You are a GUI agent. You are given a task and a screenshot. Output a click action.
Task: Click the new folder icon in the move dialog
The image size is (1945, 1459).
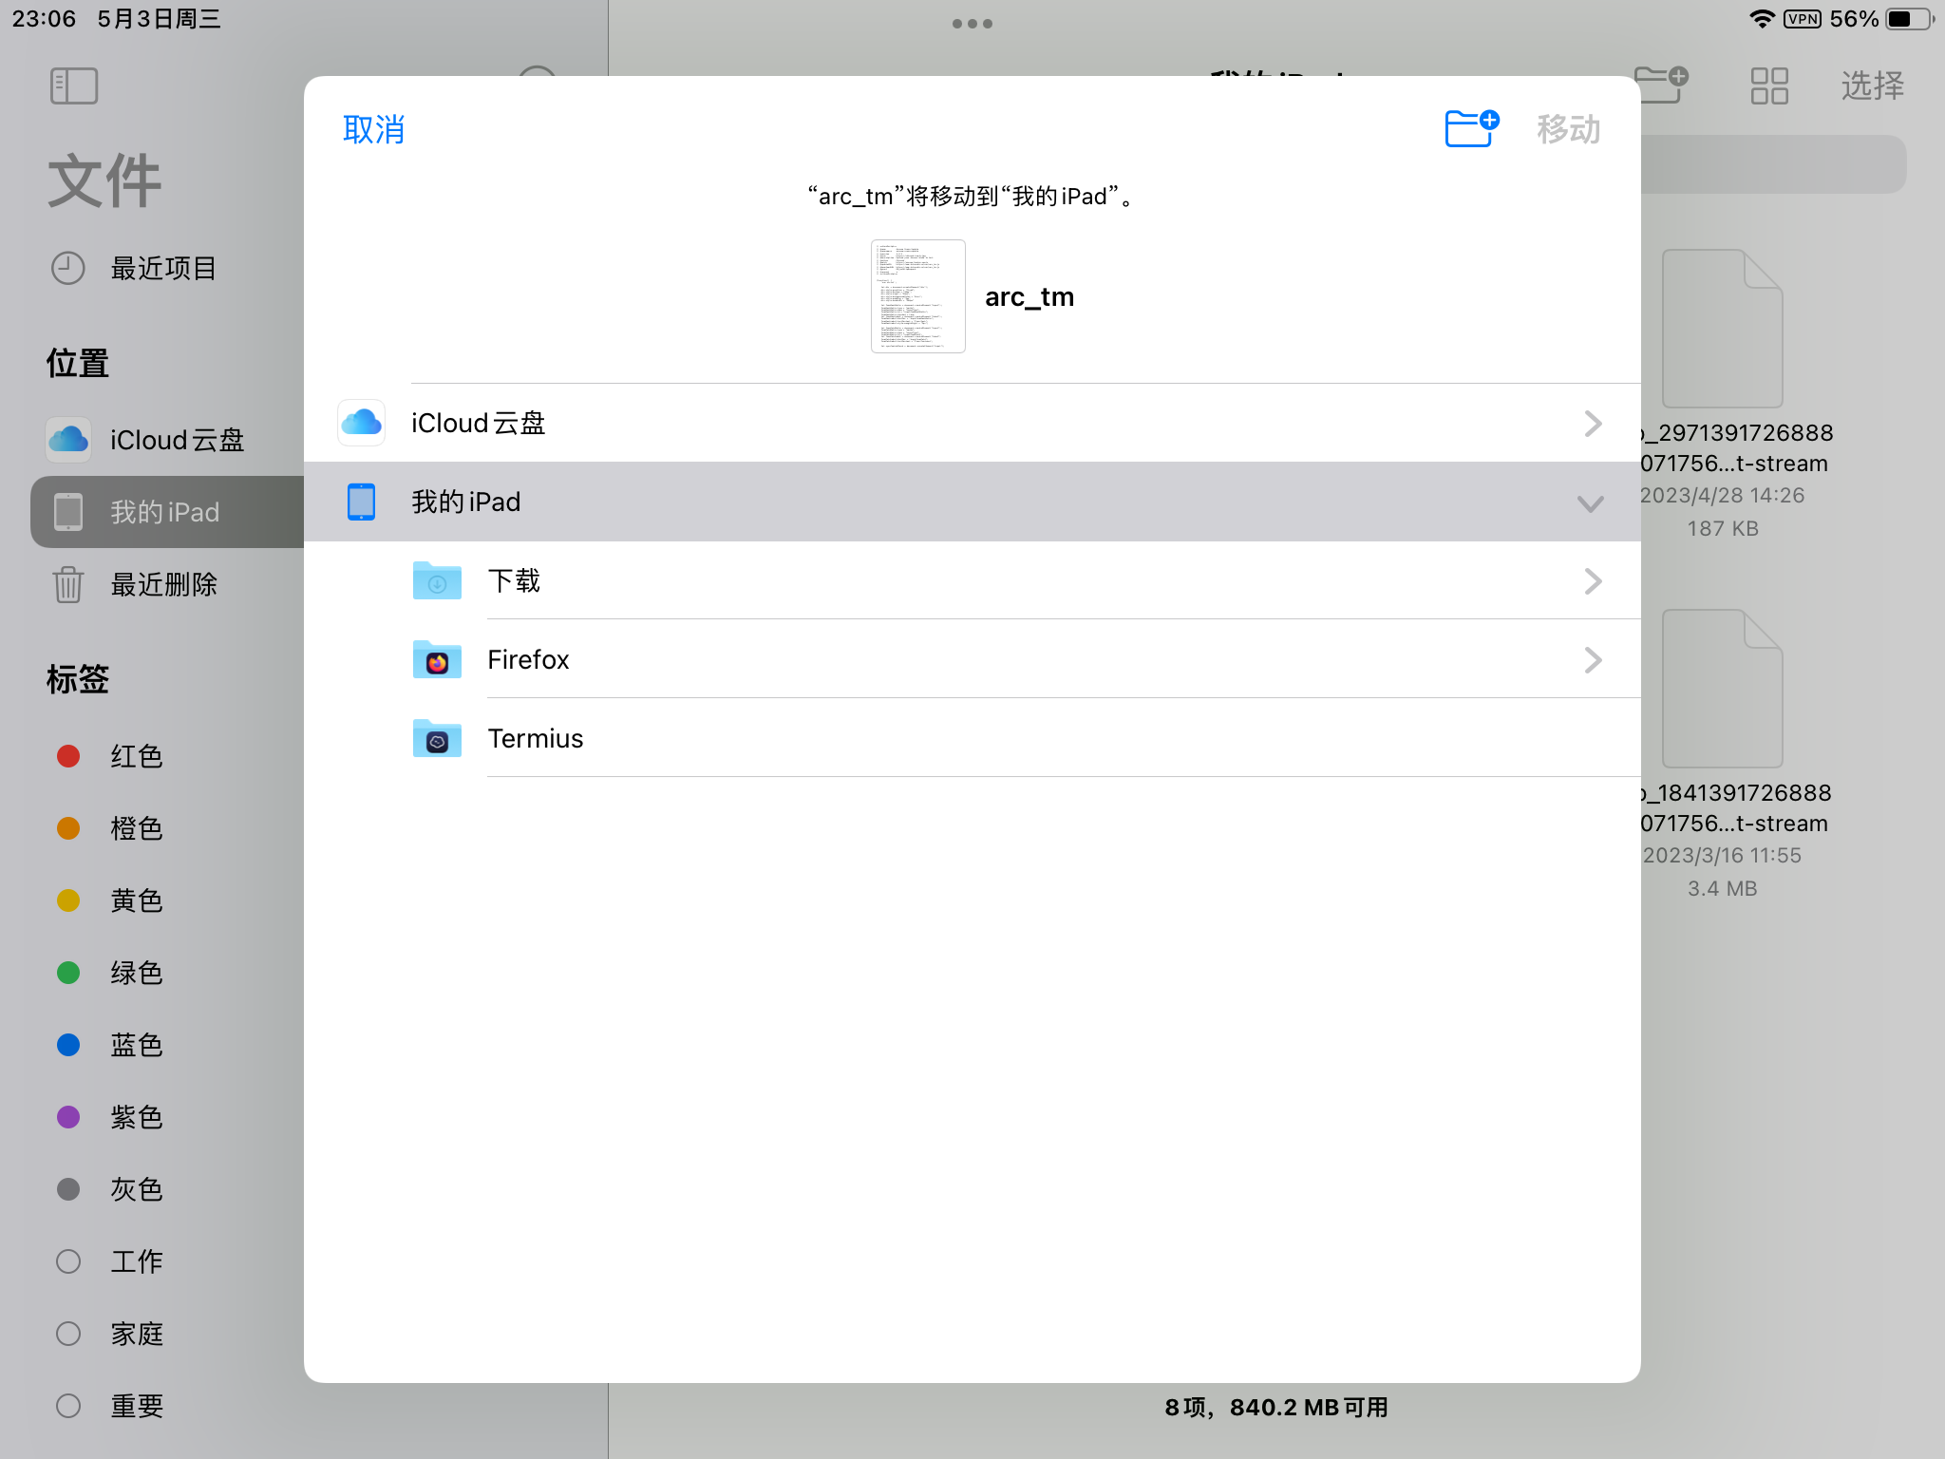1470,128
